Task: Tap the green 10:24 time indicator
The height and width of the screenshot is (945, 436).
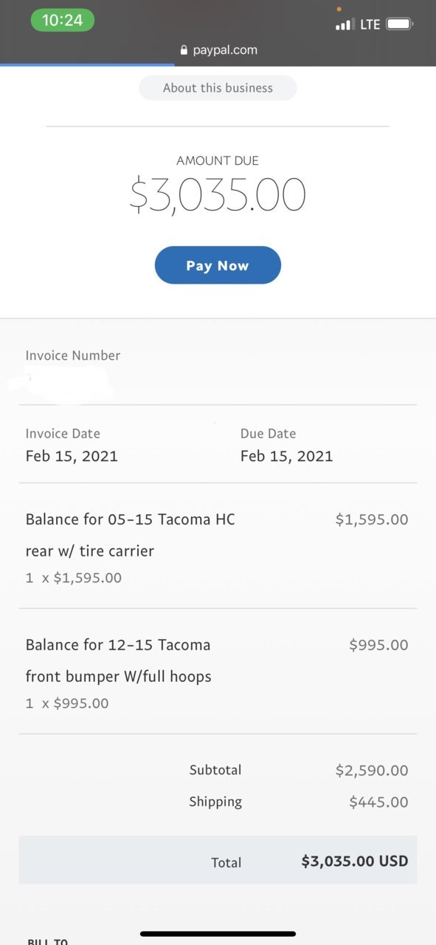Action: tap(63, 20)
